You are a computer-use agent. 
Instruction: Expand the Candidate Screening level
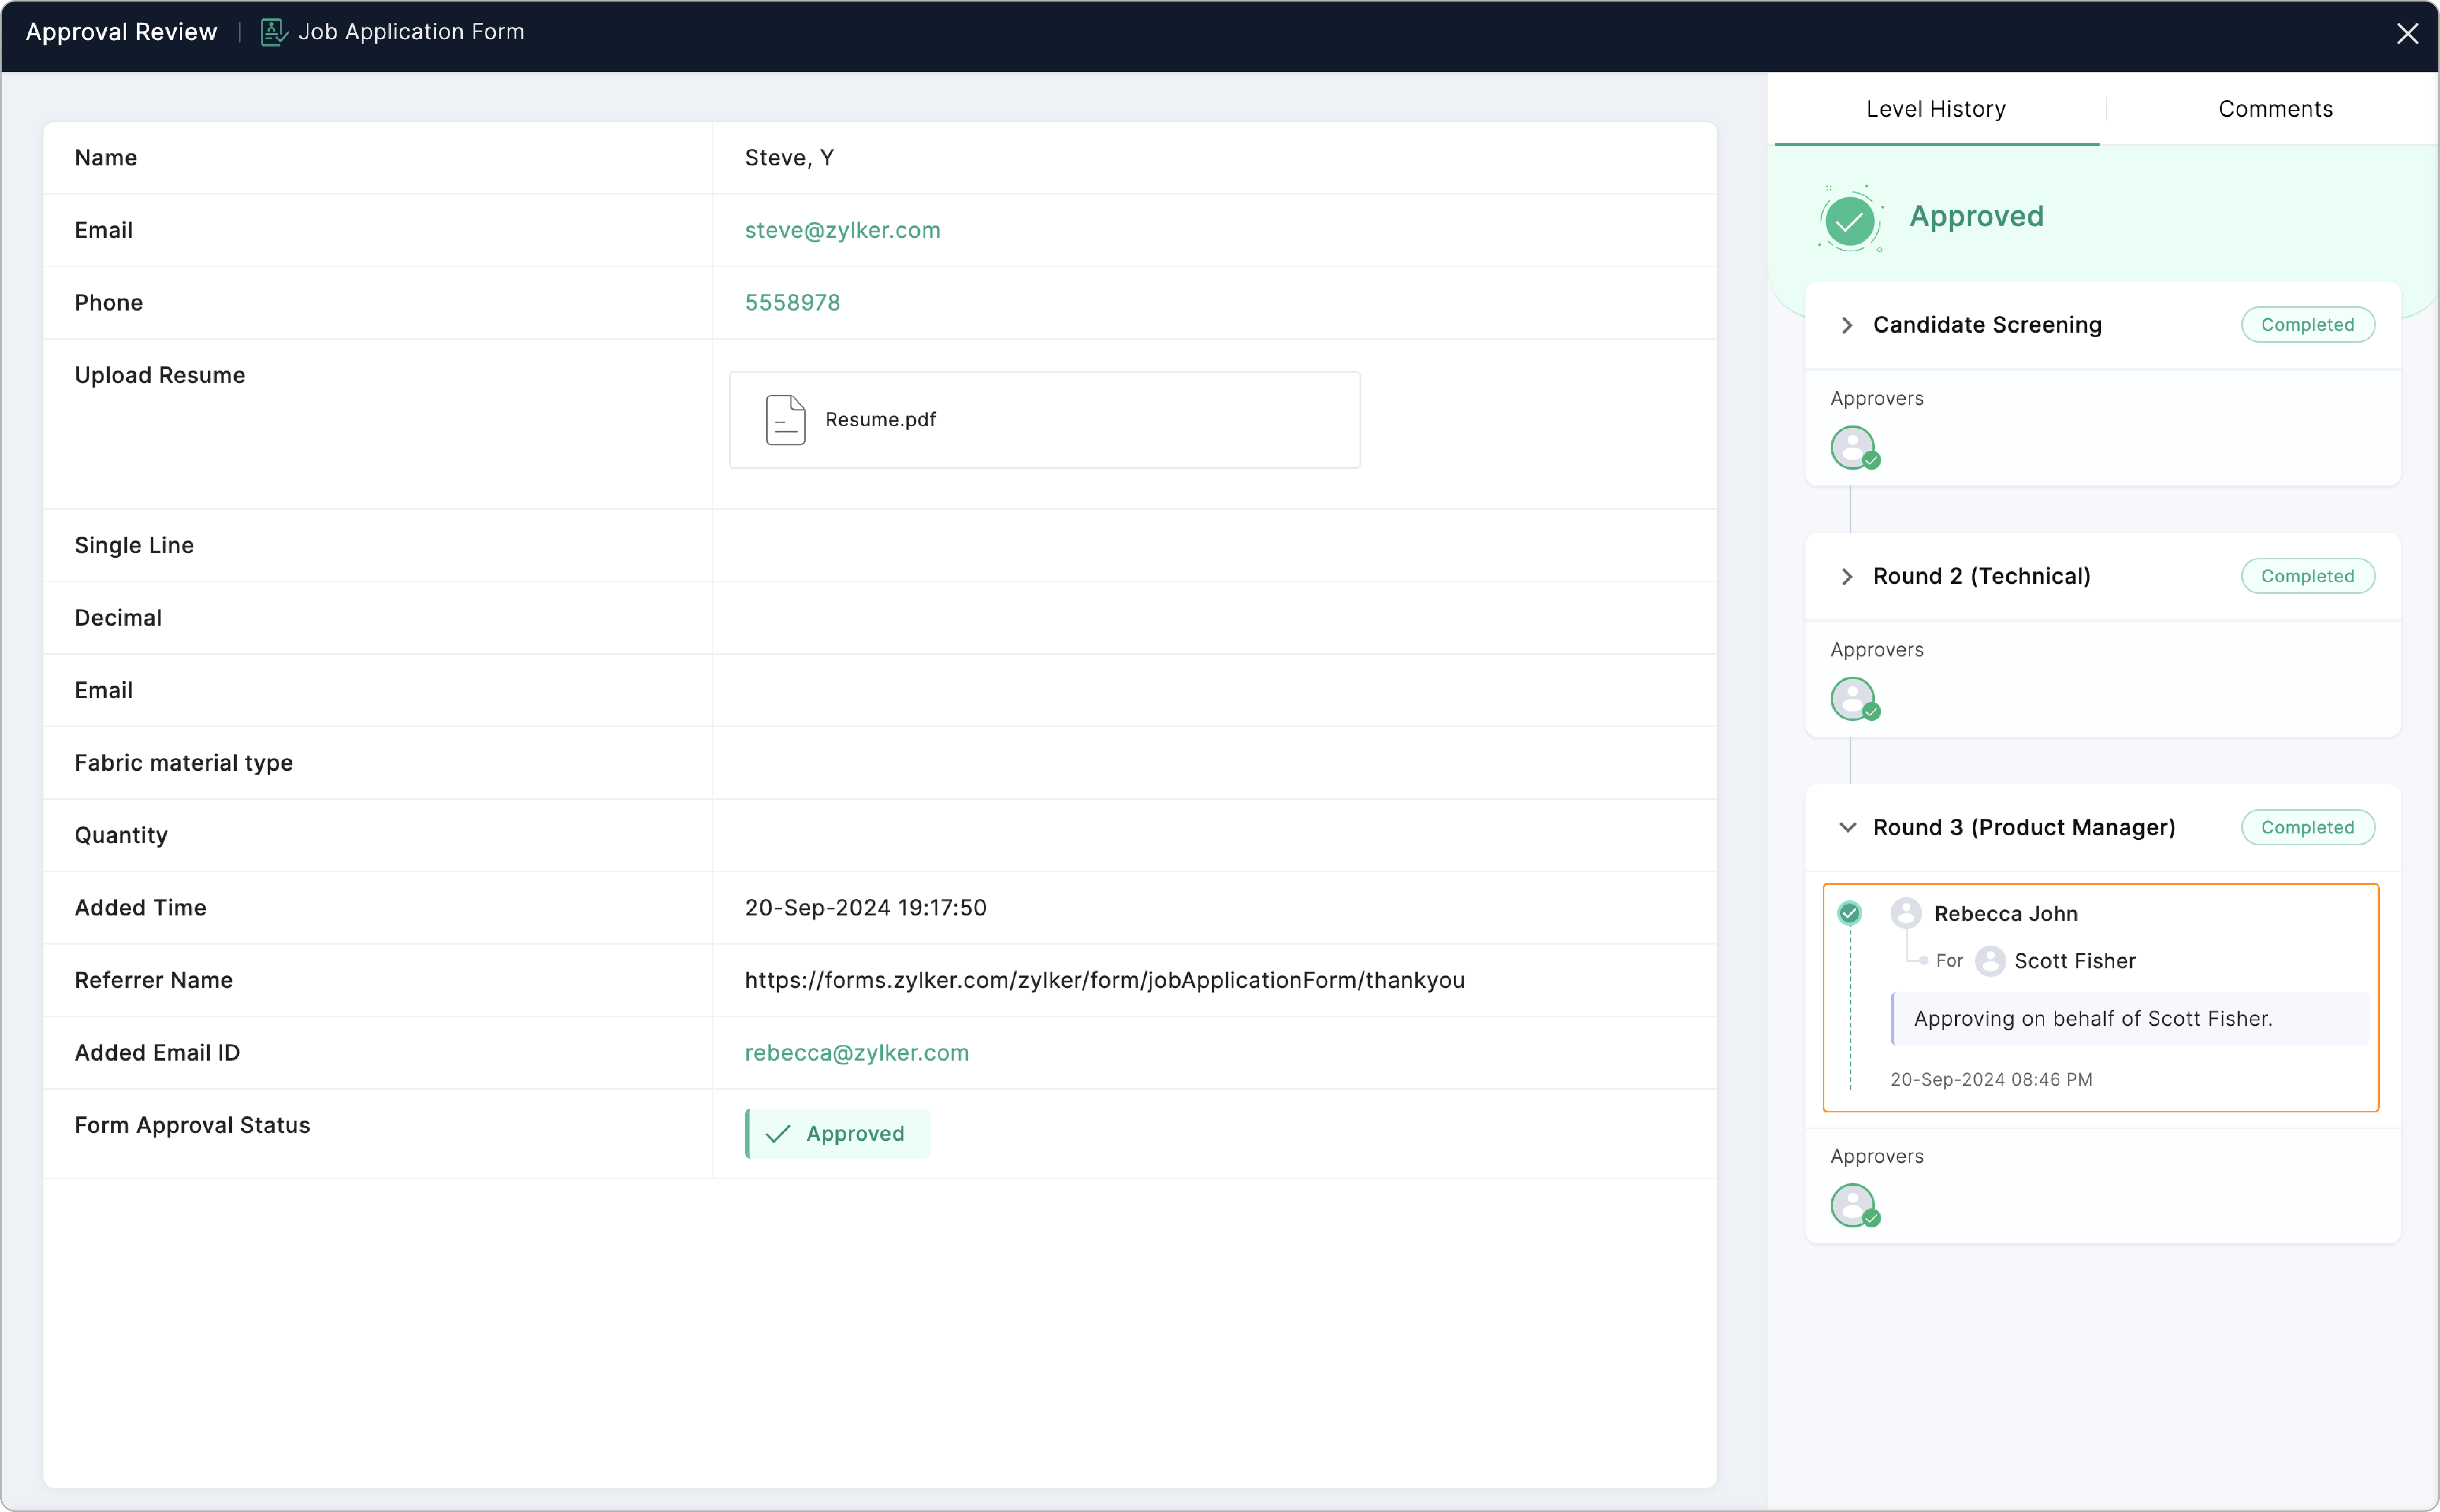[x=1847, y=325]
